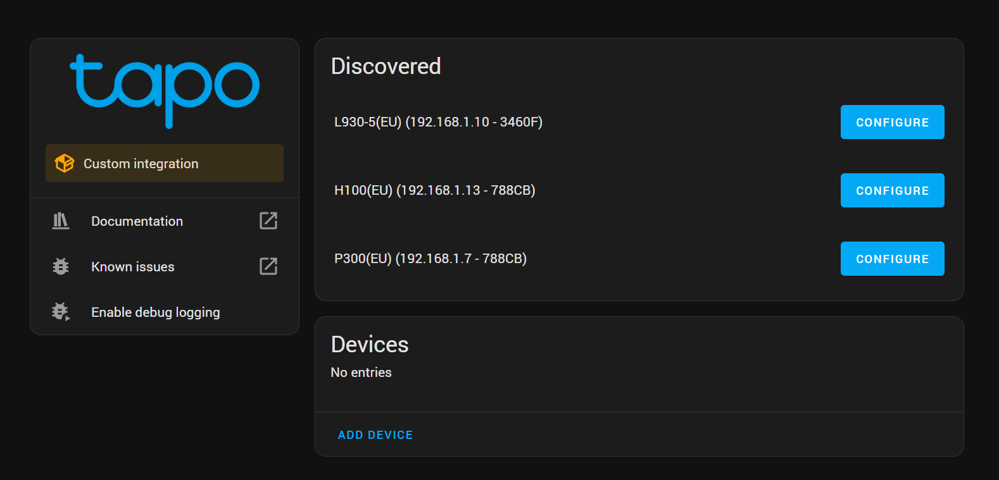The height and width of the screenshot is (480, 999).
Task: Select the Custom integration banner
Action: (165, 163)
